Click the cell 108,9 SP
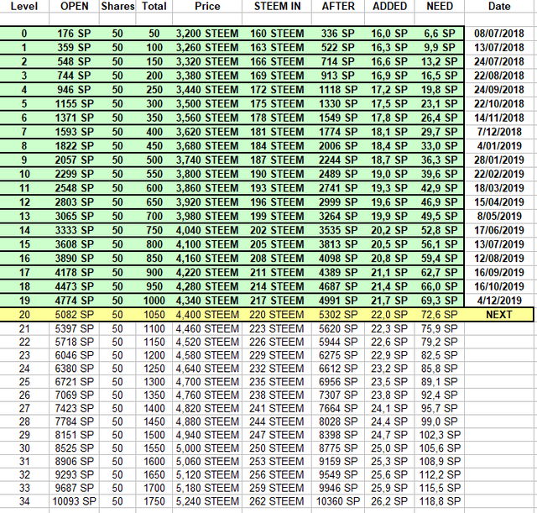Image resolution: width=537 pixels, height=513 pixels. pos(440,461)
